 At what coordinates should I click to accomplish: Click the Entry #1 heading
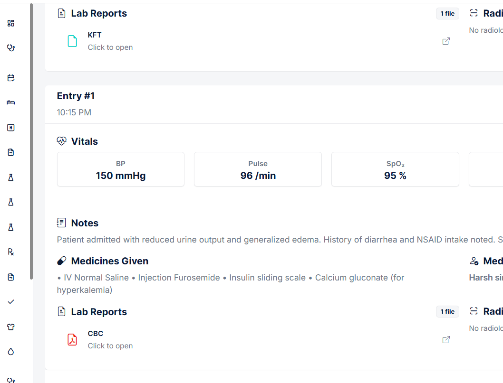pyautogui.click(x=76, y=96)
